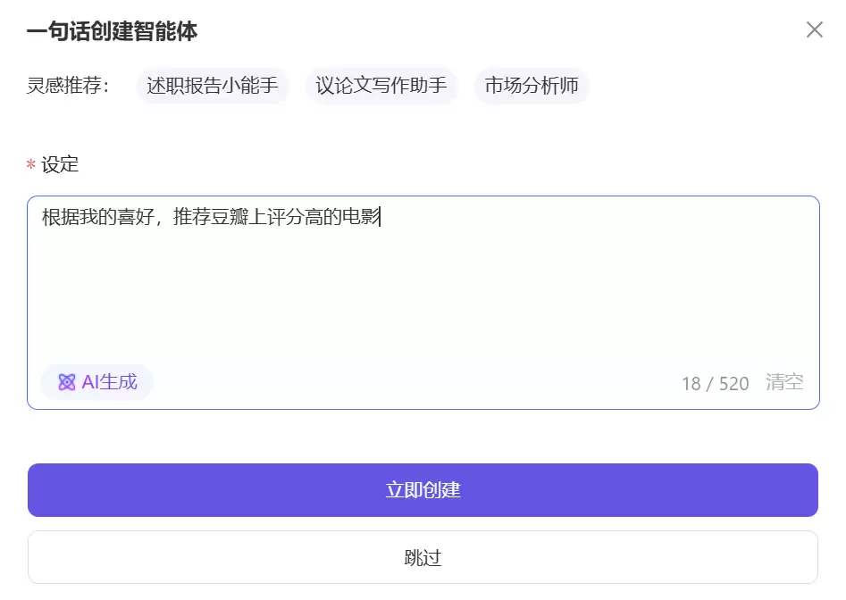The width and height of the screenshot is (846, 600).
Task: Click the 立即创建 button
Action: 423,490
